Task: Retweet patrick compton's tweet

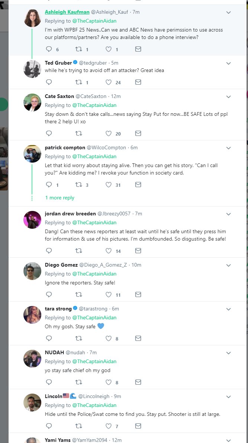Action: pyautogui.click(x=79, y=185)
